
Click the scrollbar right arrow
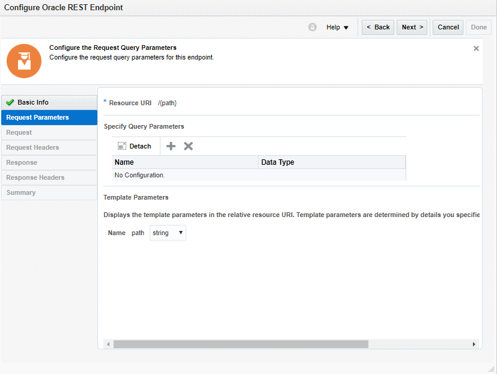[474, 344]
